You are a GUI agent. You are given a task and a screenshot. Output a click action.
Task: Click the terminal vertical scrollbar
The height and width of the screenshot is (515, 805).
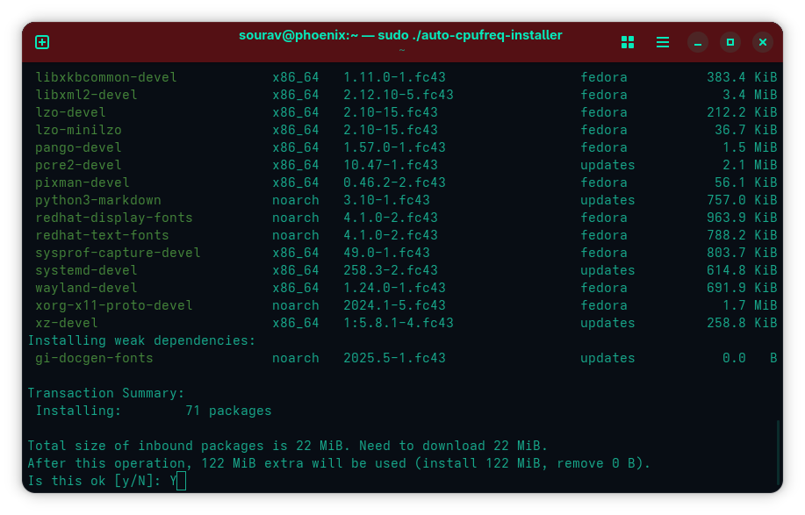tap(777, 452)
